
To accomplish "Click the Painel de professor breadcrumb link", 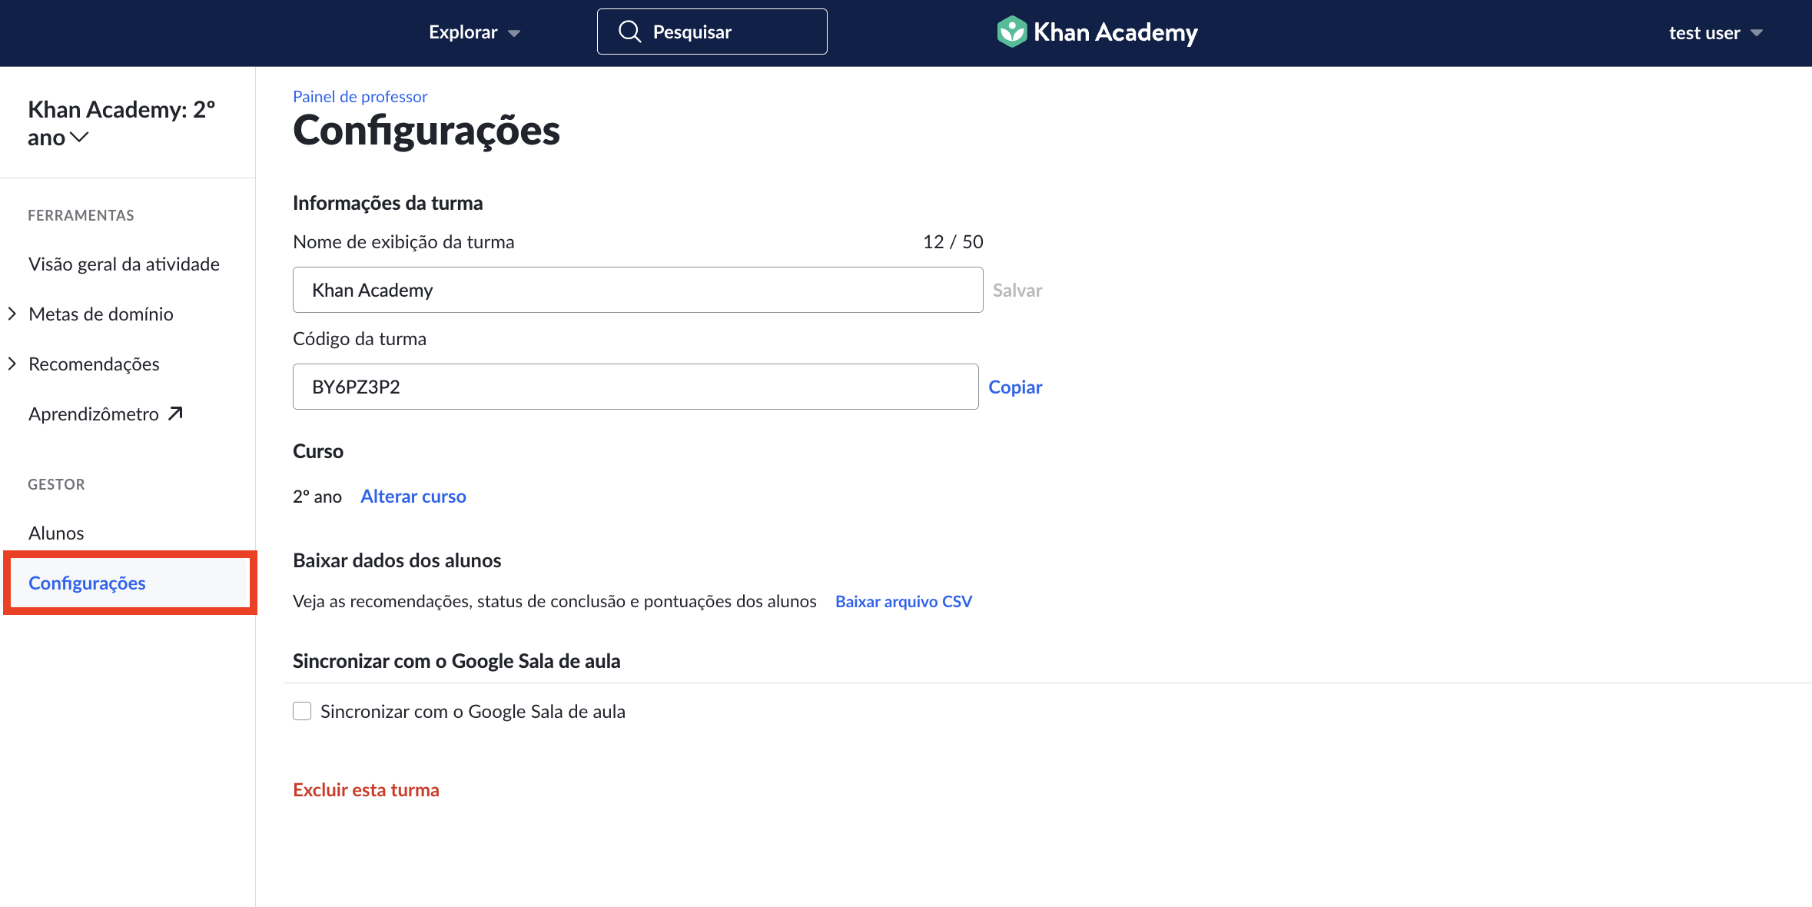I will pyautogui.click(x=360, y=96).
